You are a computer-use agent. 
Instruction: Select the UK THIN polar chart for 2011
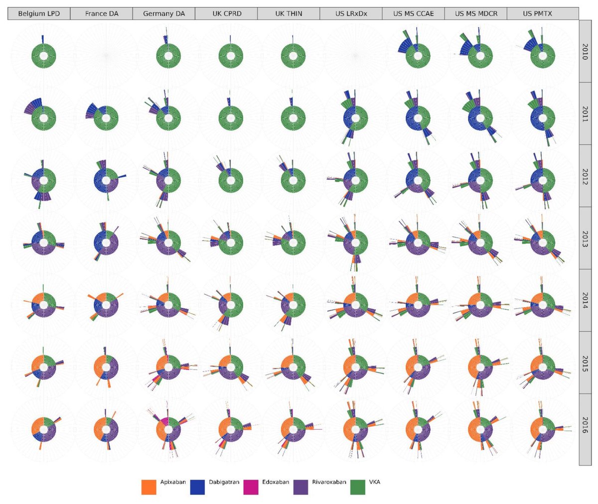(x=293, y=117)
